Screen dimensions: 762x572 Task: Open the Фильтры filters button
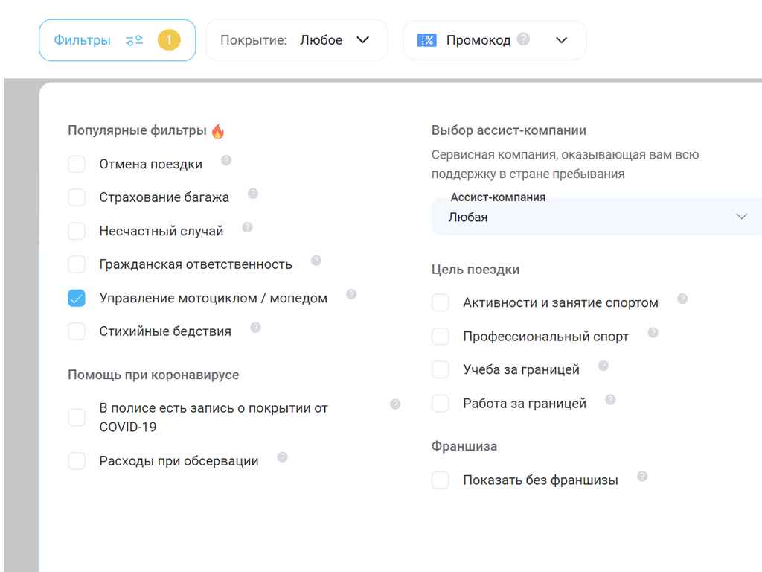tap(117, 40)
